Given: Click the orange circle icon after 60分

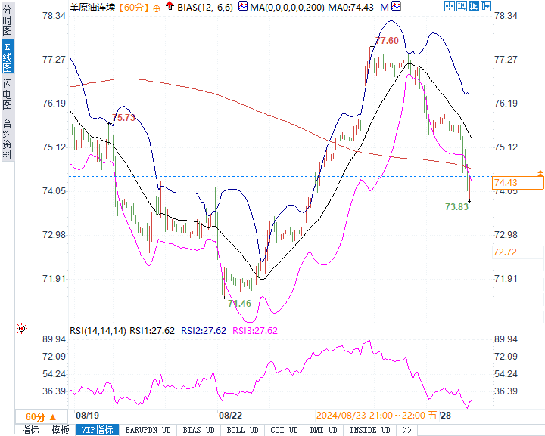Looking at the screenshot, I should click(x=157, y=8).
